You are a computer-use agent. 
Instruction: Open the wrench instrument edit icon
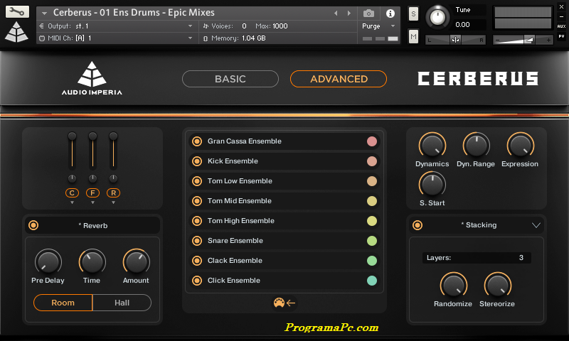pos(17,11)
